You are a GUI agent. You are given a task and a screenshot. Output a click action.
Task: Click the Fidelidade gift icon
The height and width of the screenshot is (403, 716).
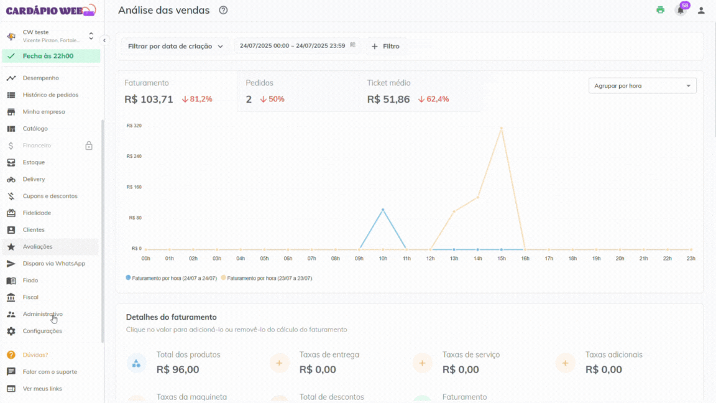11,213
